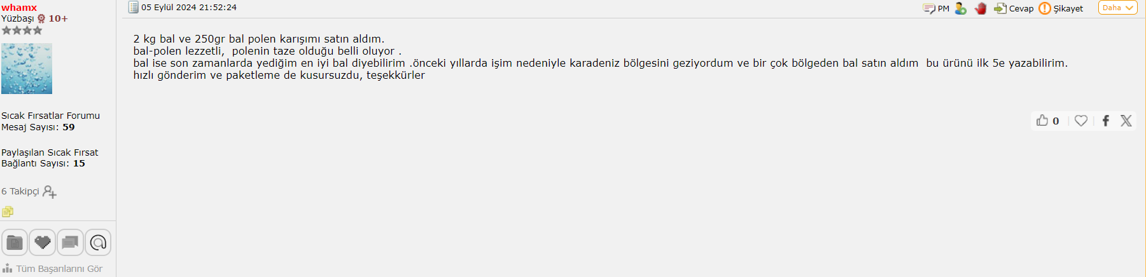This screenshot has height=277, width=1146.
Task: Open whamx user profile link
Action: tap(19, 8)
